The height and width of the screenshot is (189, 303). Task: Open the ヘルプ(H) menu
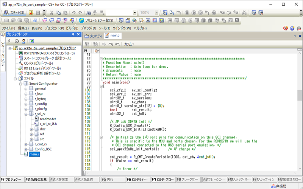(140, 28)
